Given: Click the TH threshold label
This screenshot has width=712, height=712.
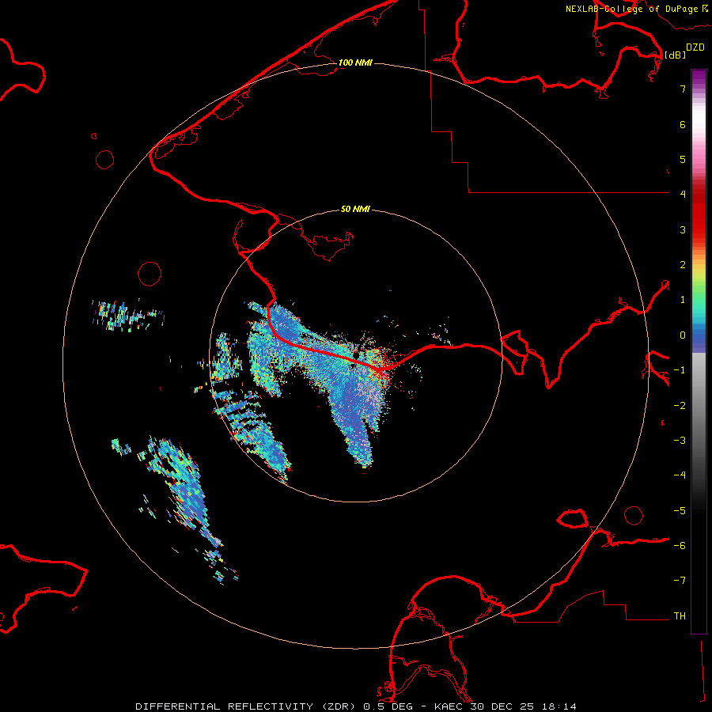Looking at the screenshot, I should point(680,615).
